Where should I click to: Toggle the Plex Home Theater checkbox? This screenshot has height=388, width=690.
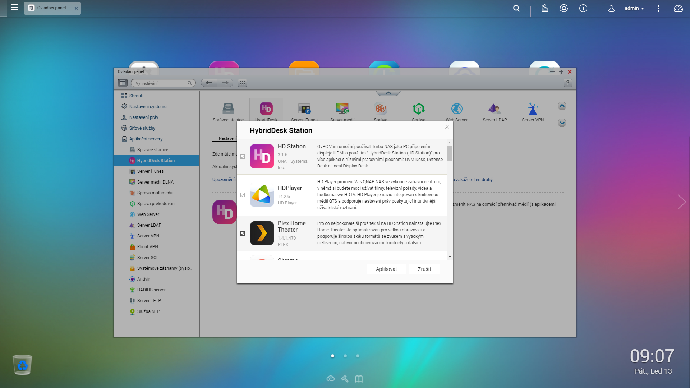243,234
